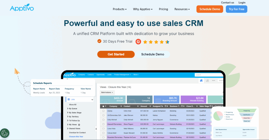Image resolution: width=269 pixels, height=140 pixels.
Task: Click the Prospecting funnel stage
Action: click(247, 111)
